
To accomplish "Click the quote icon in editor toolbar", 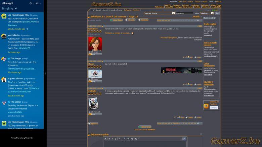I will (132, 139).
